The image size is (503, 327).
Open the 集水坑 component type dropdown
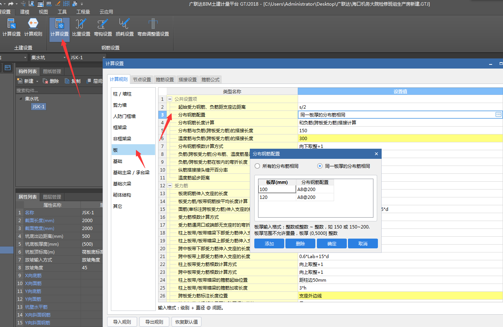pyautogui.click(x=48, y=58)
